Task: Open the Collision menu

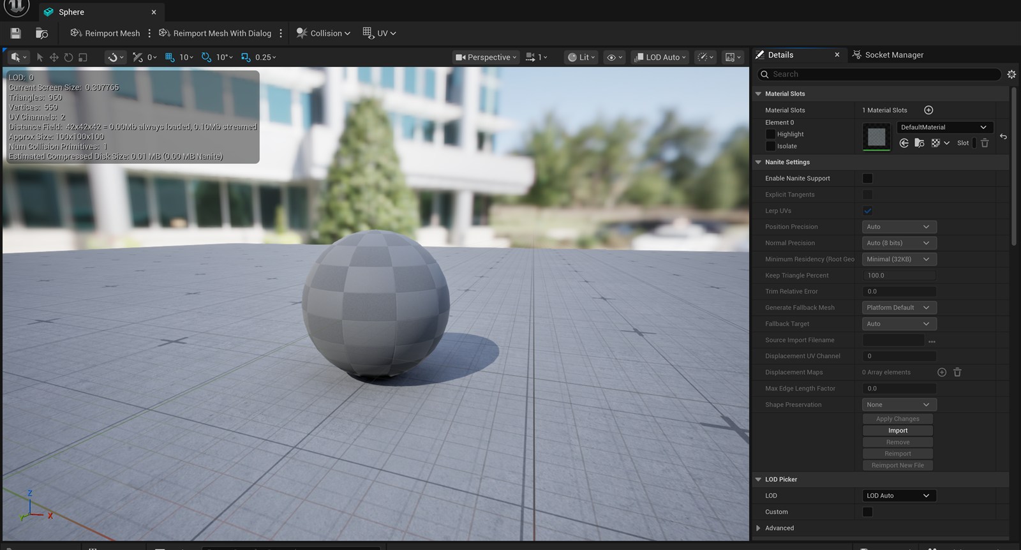Action: click(323, 33)
